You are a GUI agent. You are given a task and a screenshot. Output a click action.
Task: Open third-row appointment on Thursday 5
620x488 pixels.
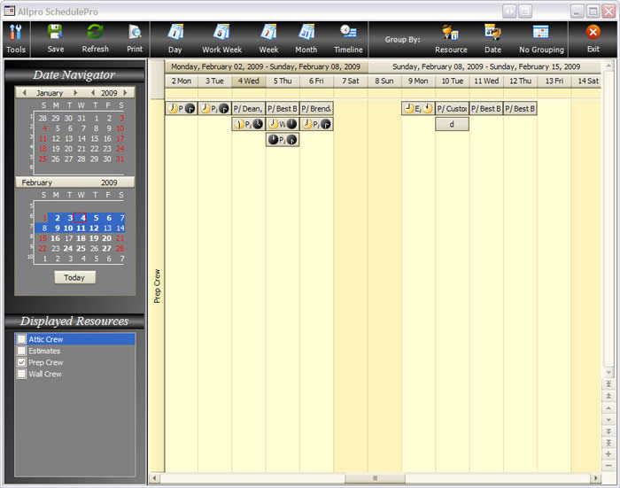pyautogui.click(x=283, y=140)
